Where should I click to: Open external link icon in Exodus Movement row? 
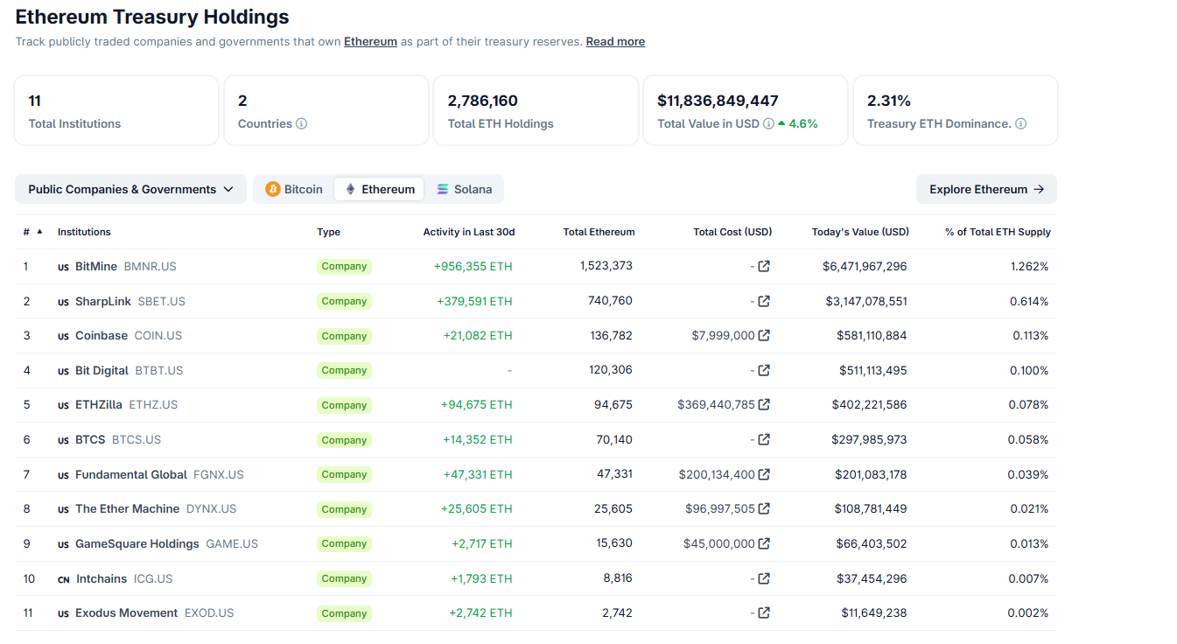[764, 612]
